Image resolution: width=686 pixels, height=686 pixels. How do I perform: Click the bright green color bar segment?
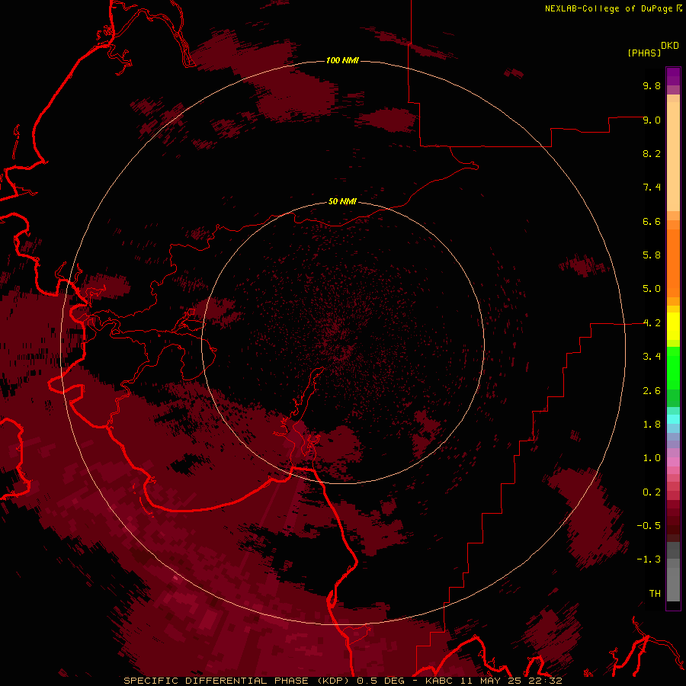673,370
